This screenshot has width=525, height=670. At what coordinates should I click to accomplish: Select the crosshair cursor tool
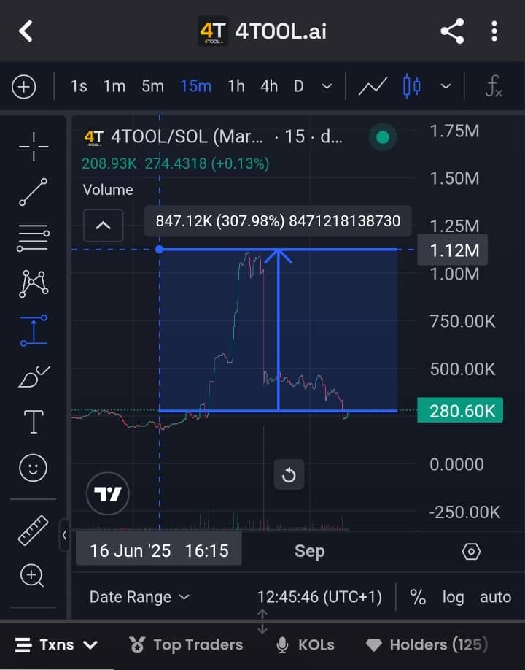34,147
